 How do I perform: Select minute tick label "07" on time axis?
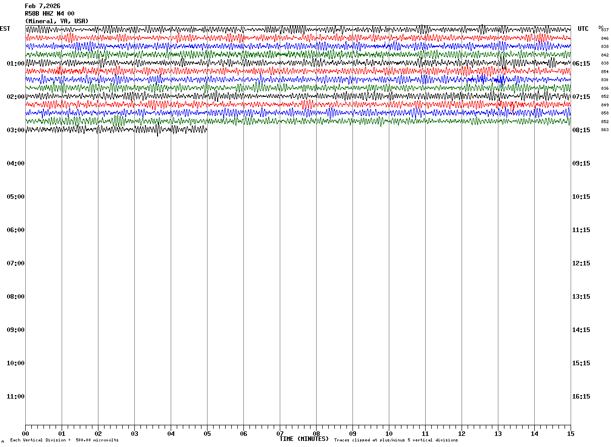[280, 434]
